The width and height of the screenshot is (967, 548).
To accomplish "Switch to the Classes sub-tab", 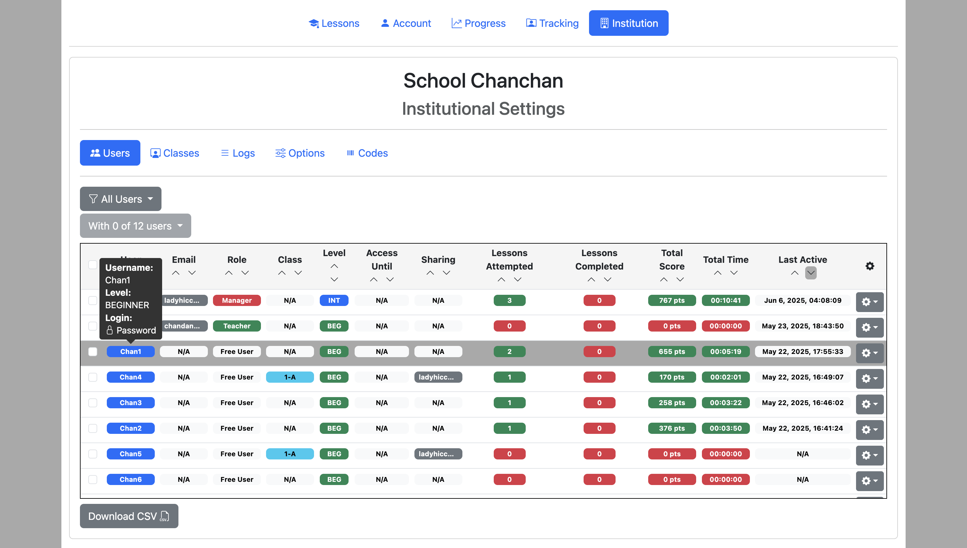I will point(175,153).
